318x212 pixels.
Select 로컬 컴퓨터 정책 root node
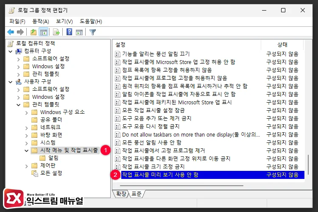coord(36,43)
